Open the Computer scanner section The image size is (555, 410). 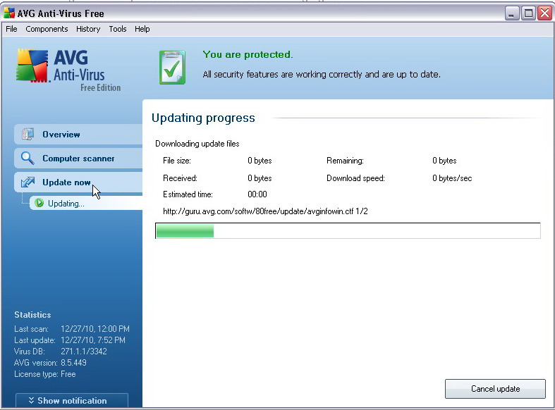click(x=78, y=159)
